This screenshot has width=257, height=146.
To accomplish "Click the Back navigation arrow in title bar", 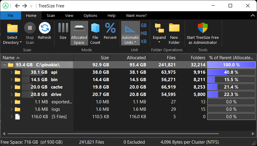I will tap(17, 6).
